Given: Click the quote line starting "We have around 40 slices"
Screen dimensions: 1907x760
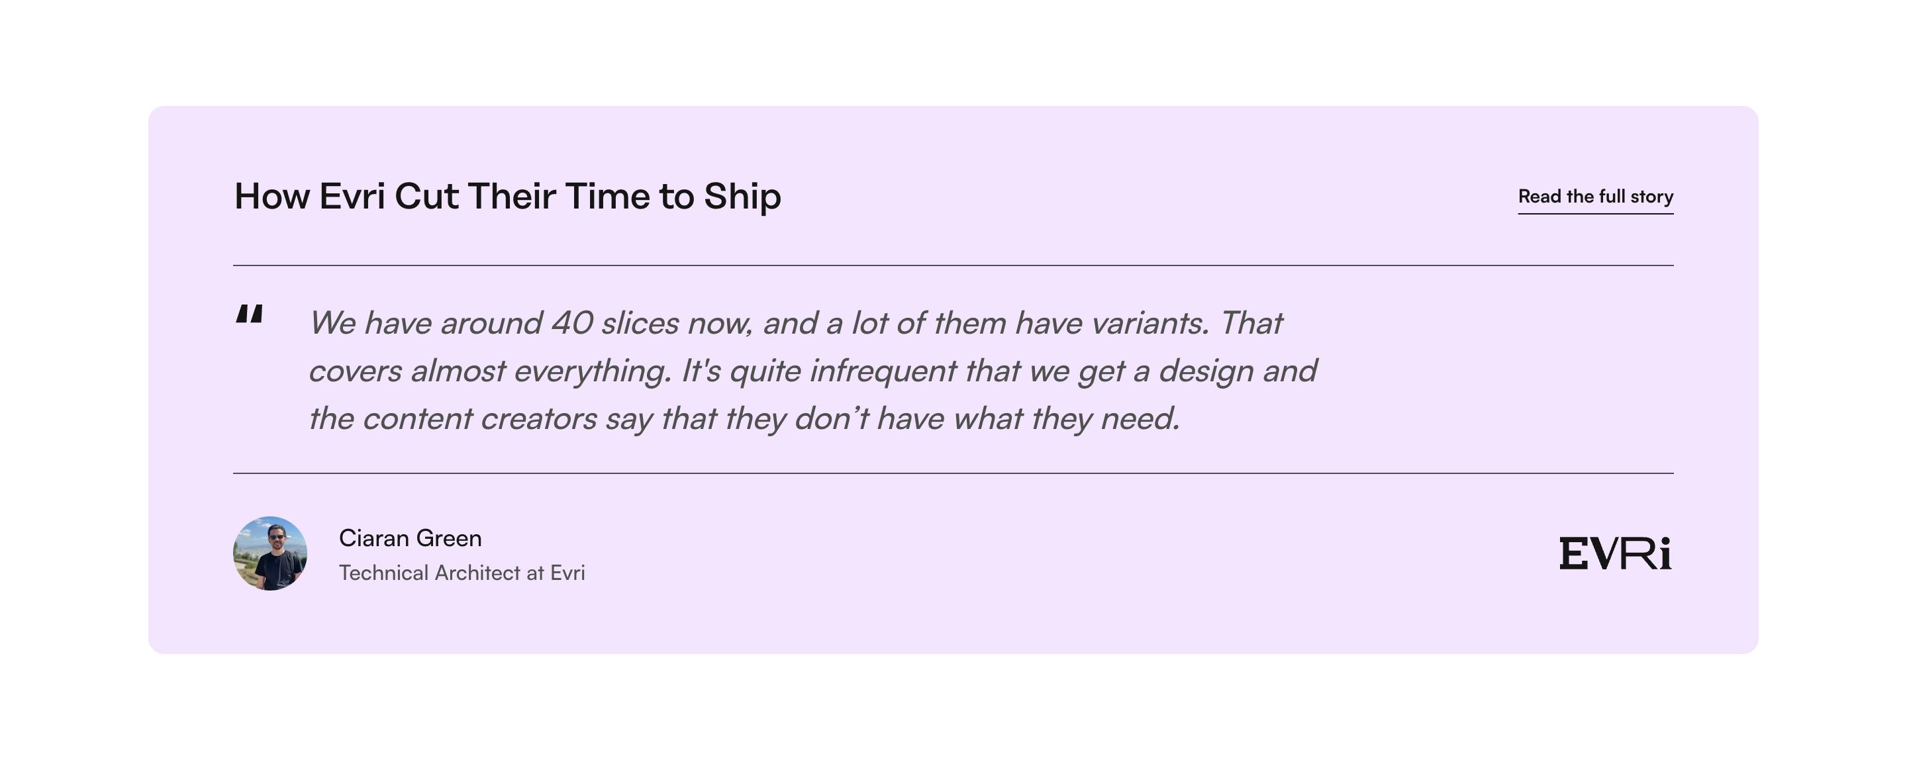Looking at the screenshot, I should [x=795, y=323].
